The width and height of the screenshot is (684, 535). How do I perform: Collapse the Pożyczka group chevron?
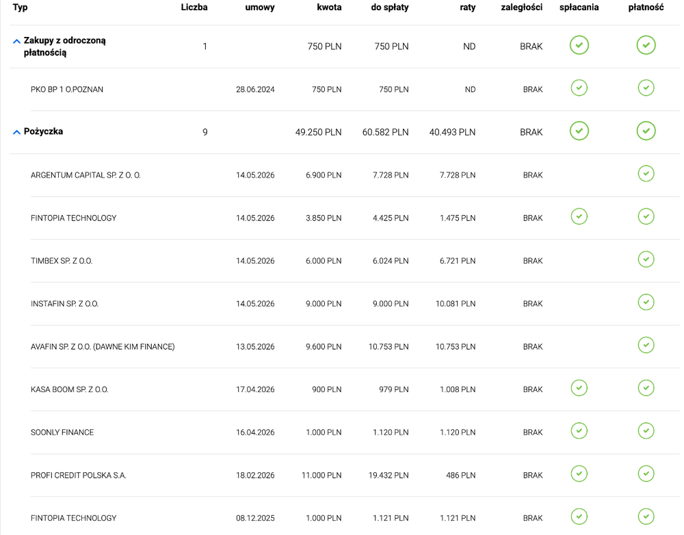[16, 132]
